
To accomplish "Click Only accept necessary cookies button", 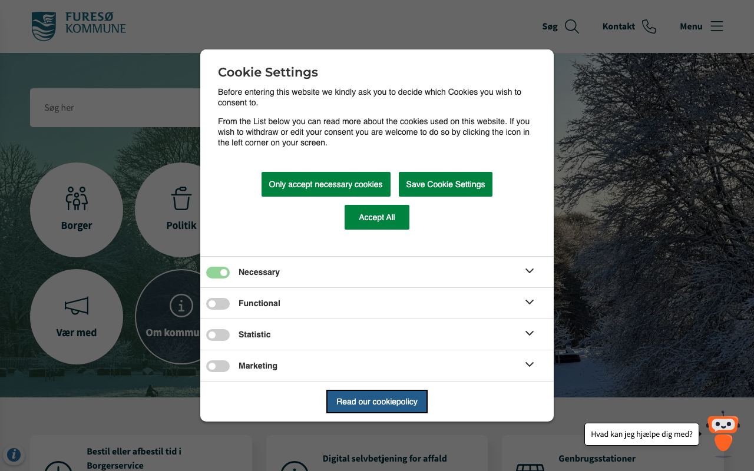I will (x=326, y=184).
